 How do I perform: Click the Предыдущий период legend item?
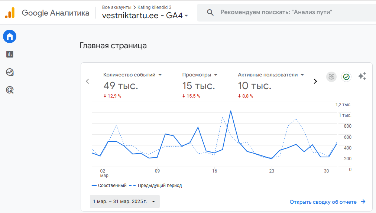pos(156,186)
